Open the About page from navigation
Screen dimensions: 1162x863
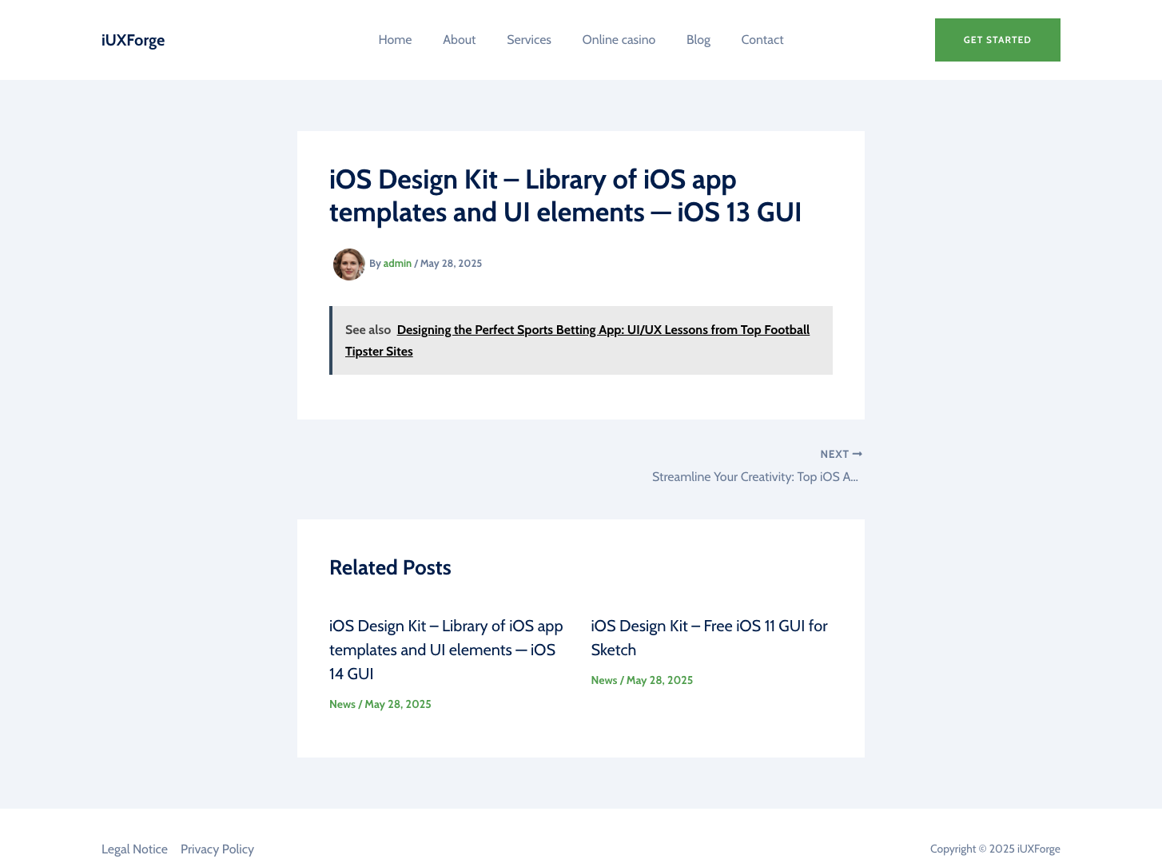pos(459,40)
